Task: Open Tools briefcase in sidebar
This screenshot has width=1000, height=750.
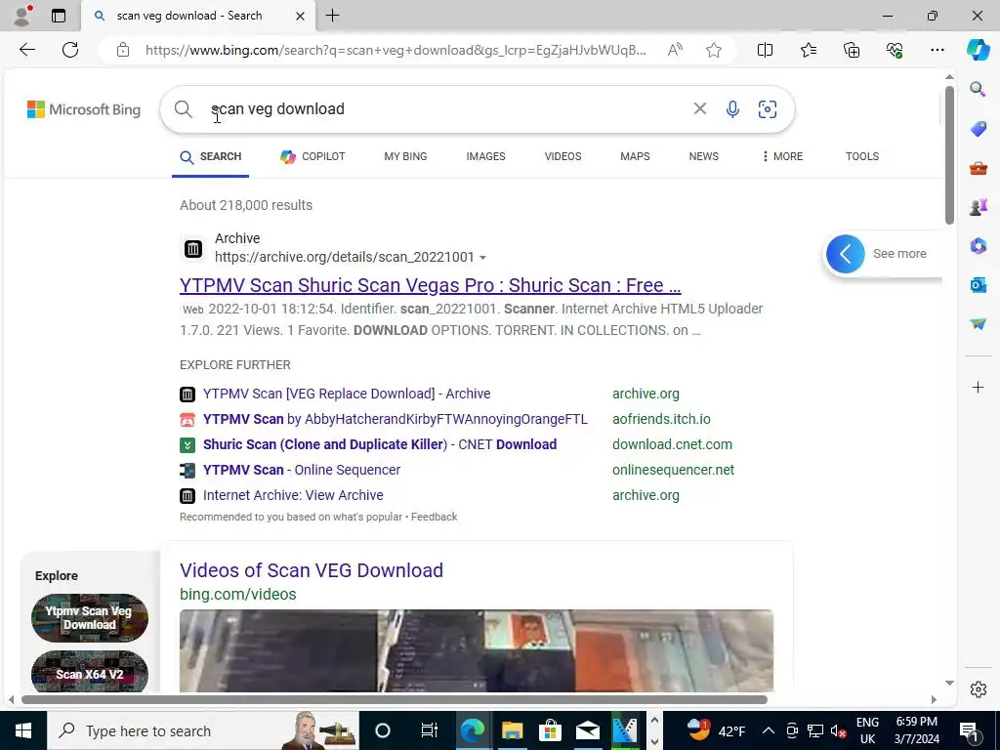Action: click(x=978, y=168)
